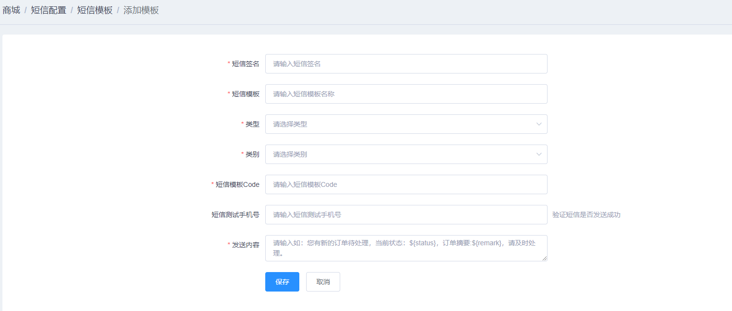The image size is (732, 311).
Task: Open the 请选择类型 select box
Action: pyautogui.click(x=399, y=124)
